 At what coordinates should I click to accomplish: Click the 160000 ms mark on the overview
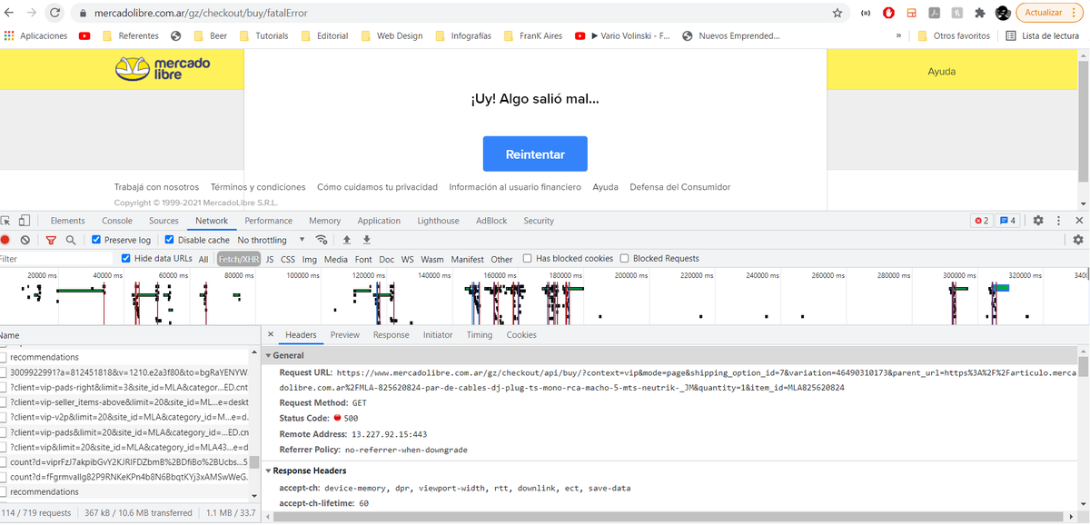click(500, 274)
